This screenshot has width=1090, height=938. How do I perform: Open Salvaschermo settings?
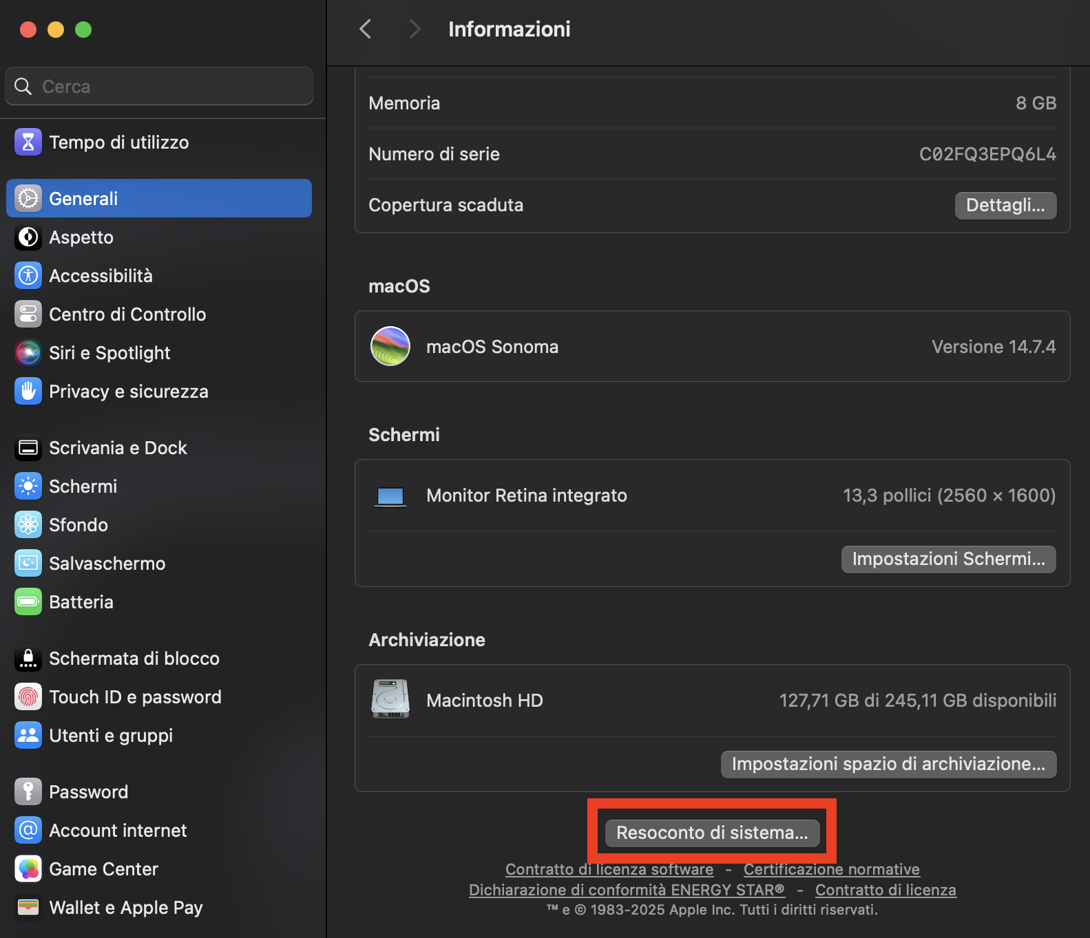tap(159, 564)
